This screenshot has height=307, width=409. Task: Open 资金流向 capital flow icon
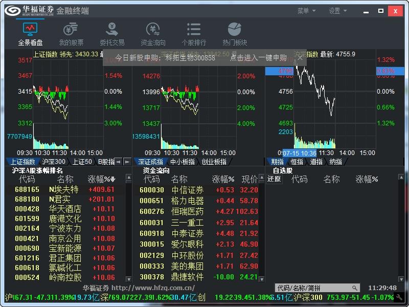pos(153,34)
